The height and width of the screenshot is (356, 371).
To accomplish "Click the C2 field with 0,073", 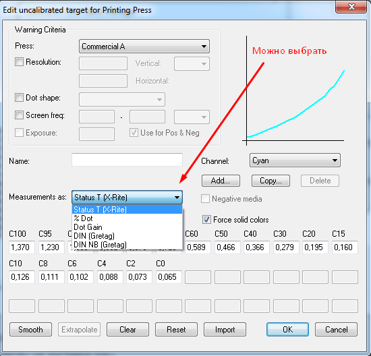I will coord(139,277).
